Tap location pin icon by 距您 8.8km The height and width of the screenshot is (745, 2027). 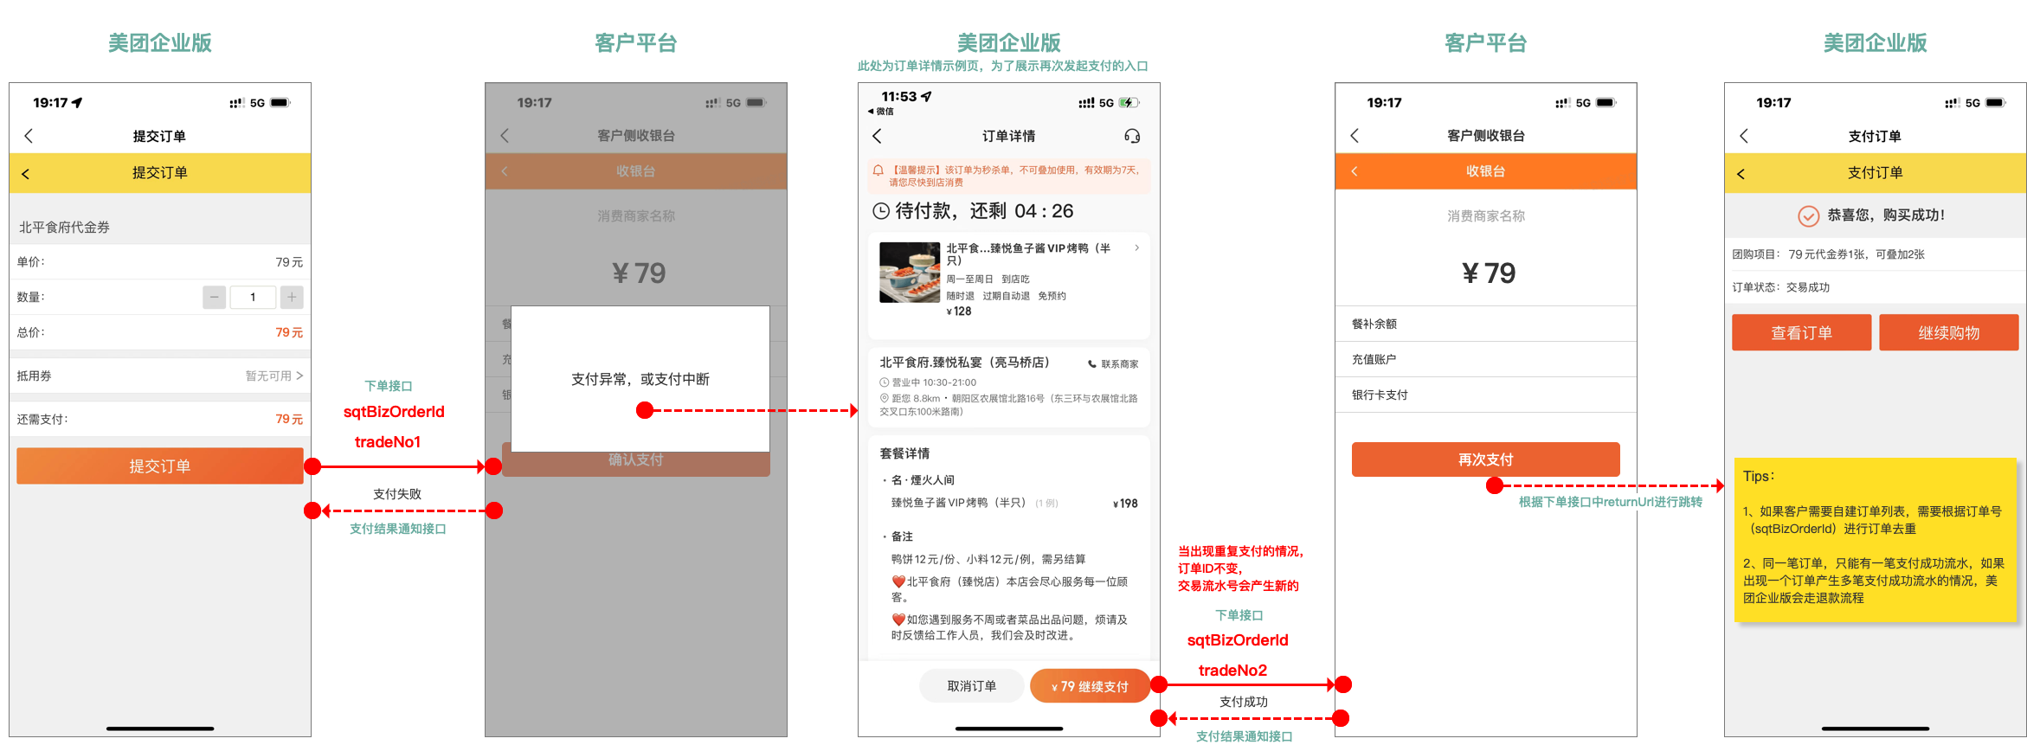(885, 398)
